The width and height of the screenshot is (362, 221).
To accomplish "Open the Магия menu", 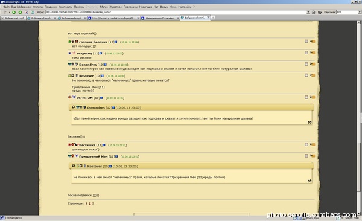I will tap(104, 7).
